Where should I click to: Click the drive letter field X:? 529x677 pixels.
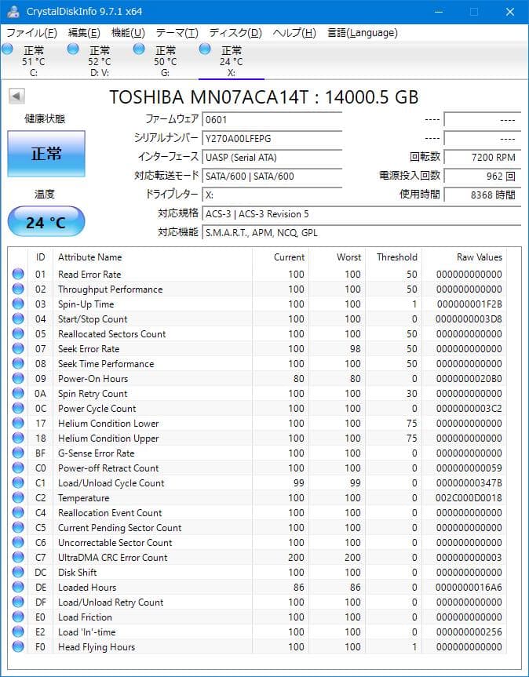click(x=272, y=195)
